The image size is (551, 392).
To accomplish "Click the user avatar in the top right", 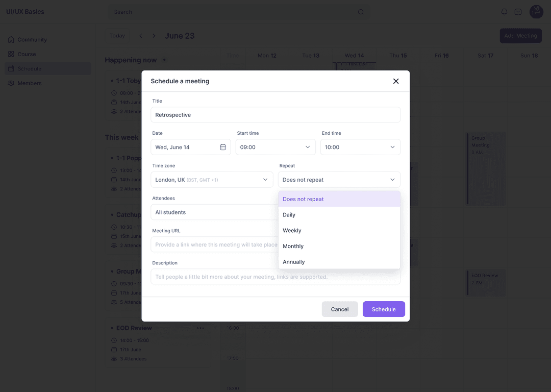I will click(536, 11).
